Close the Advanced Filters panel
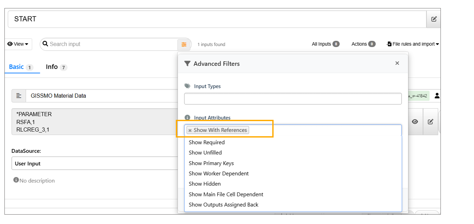The height and width of the screenshot is (224, 474). [x=397, y=63]
